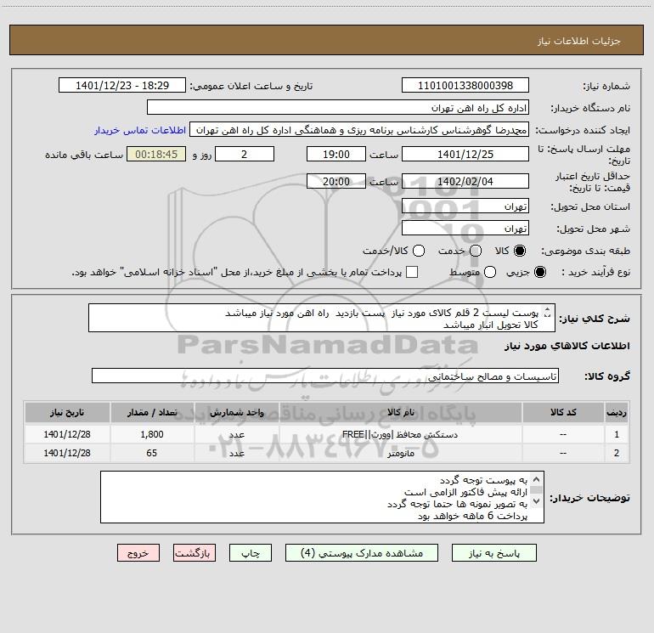Toggle the اسناد خزانه اسلامی payment checkbox
Image resolution: width=654 pixels, height=633 pixels.
coord(412,272)
